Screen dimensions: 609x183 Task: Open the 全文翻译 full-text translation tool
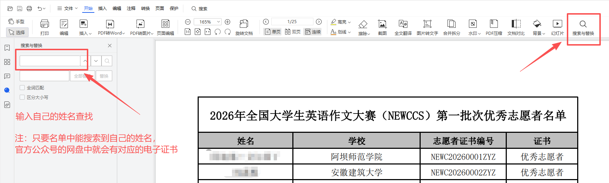pyautogui.click(x=403, y=27)
